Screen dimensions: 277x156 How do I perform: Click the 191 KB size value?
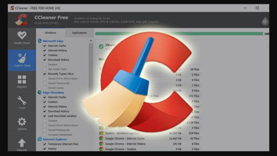click(177, 144)
